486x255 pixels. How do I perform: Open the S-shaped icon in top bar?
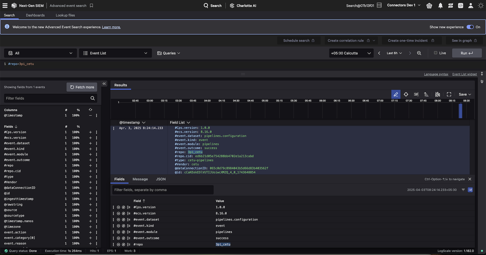(450, 6)
